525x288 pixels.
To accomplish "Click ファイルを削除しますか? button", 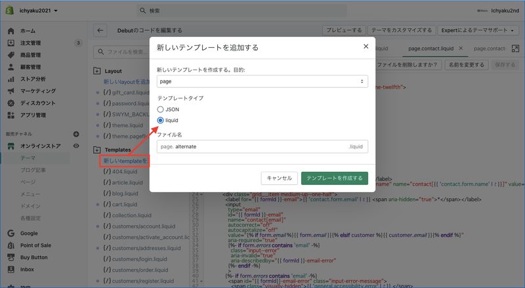I will click(x=407, y=65).
